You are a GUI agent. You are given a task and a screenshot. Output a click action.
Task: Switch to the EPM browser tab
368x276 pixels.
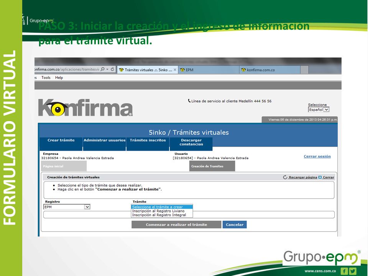pyautogui.click(x=209, y=70)
